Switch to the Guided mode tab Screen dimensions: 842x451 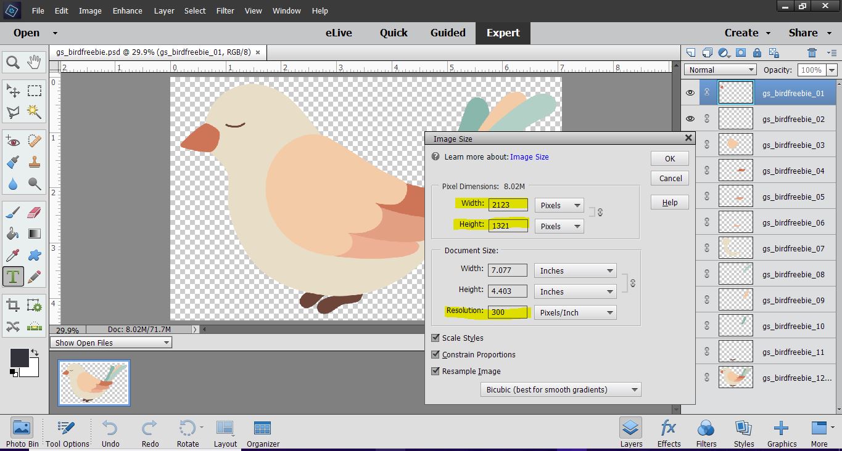point(448,33)
